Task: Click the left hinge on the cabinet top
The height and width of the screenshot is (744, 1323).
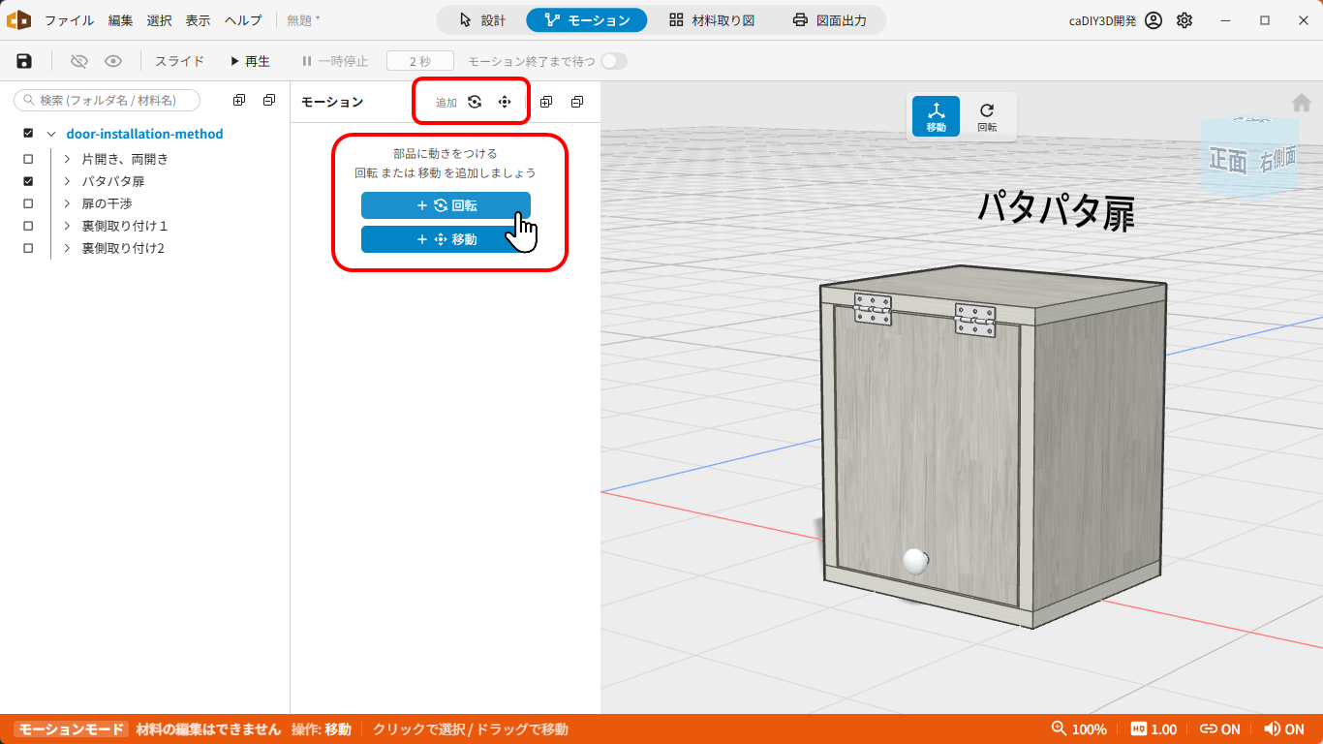Action: (x=873, y=308)
